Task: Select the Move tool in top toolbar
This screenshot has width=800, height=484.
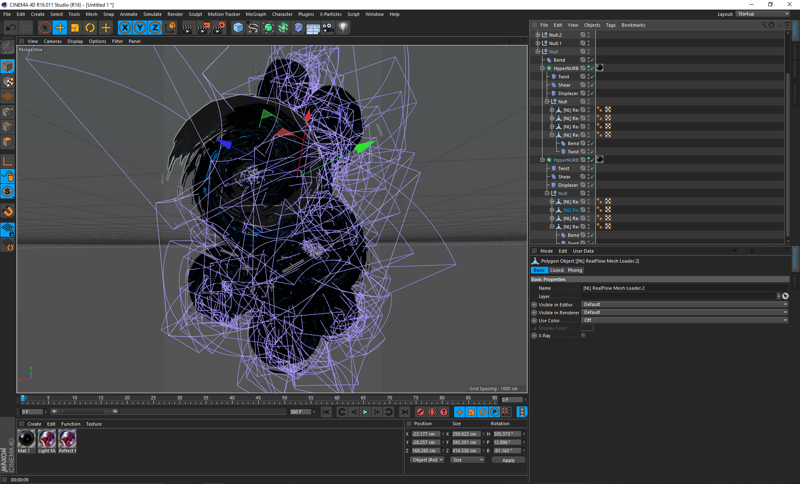Action: coord(60,28)
